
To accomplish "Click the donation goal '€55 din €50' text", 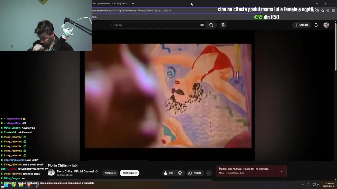I will 266,17.
